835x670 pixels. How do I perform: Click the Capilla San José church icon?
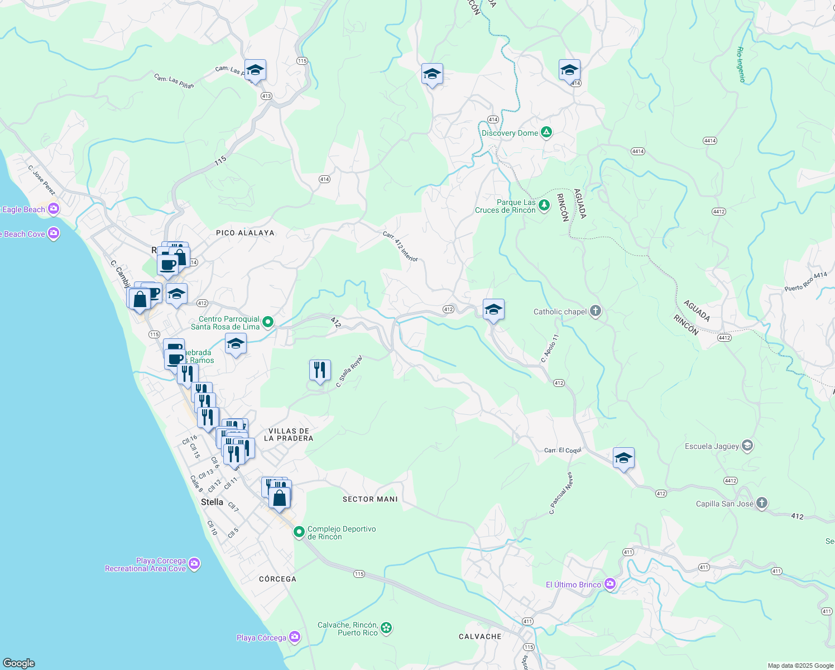[x=761, y=503]
